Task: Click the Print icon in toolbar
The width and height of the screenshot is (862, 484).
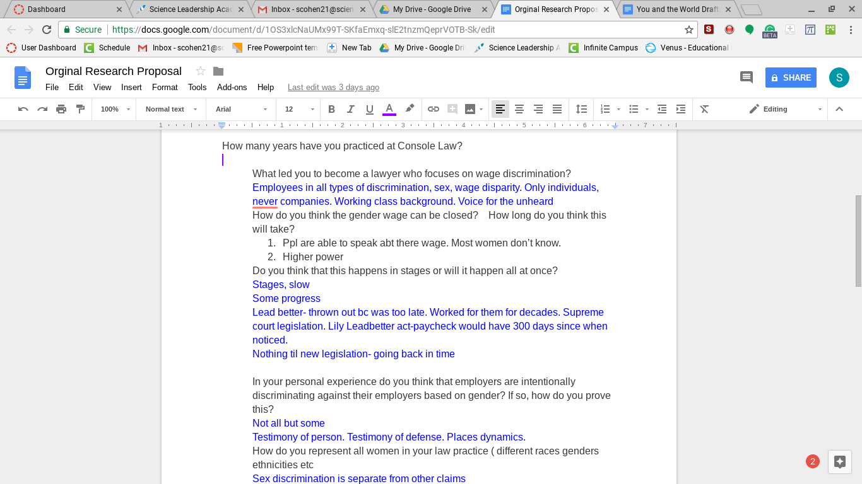Action: (x=61, y=109)
